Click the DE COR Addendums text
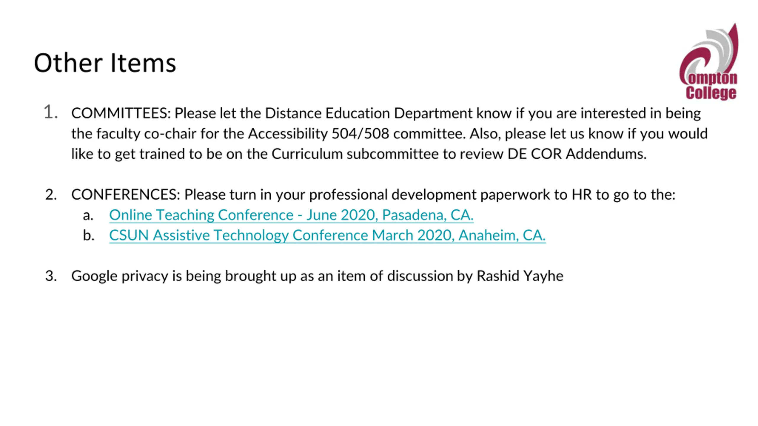 point(577,154)
